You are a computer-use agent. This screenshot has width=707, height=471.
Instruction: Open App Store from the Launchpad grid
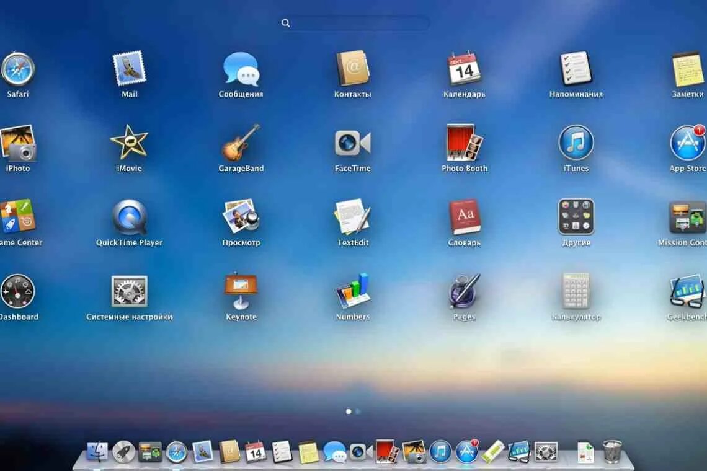click(688, 143)
